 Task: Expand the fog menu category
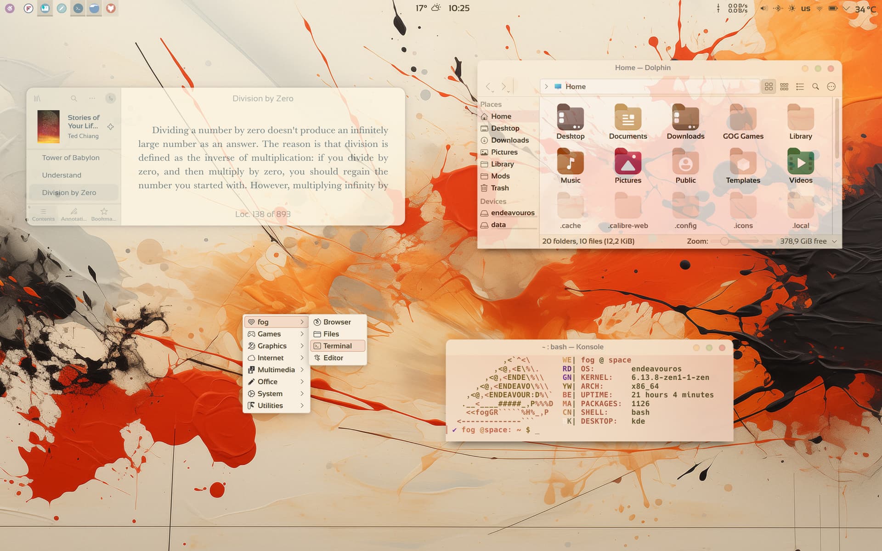(x=276, y=322)
